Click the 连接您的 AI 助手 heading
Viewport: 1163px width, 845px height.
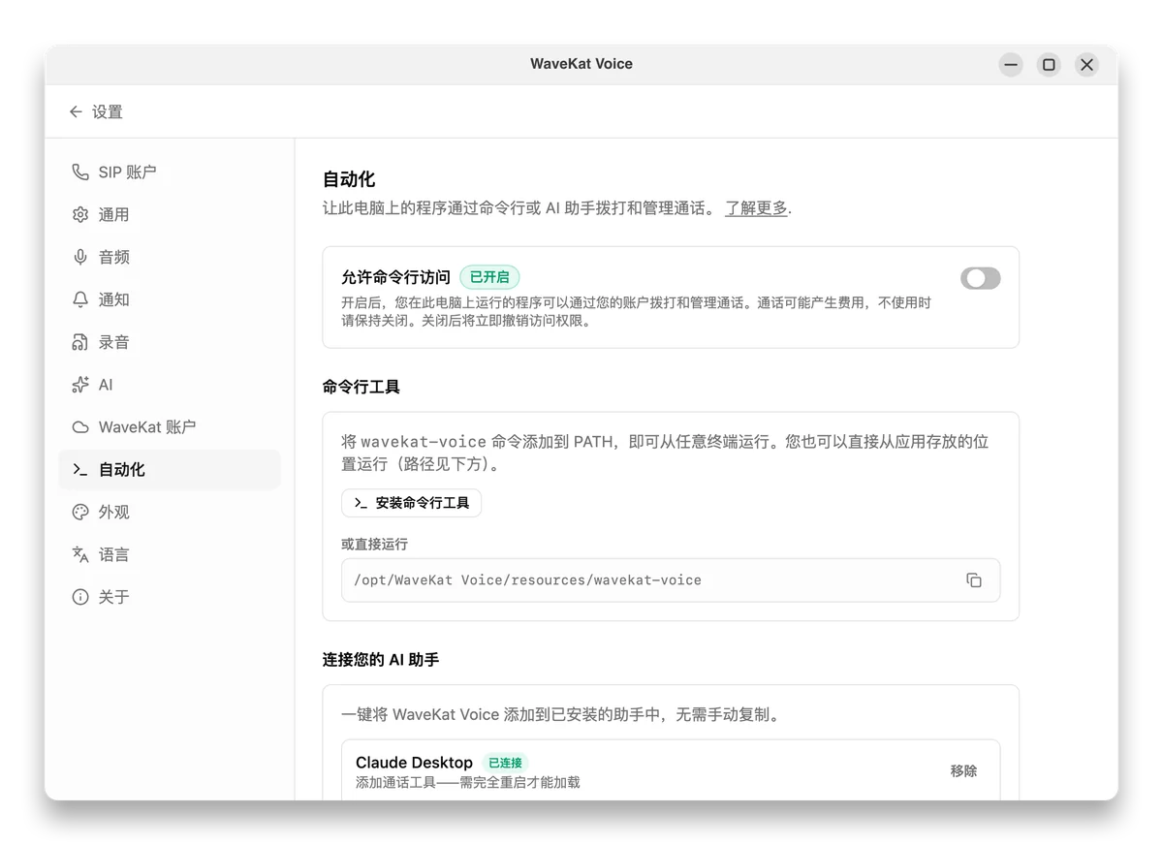[x=381, y=660]
